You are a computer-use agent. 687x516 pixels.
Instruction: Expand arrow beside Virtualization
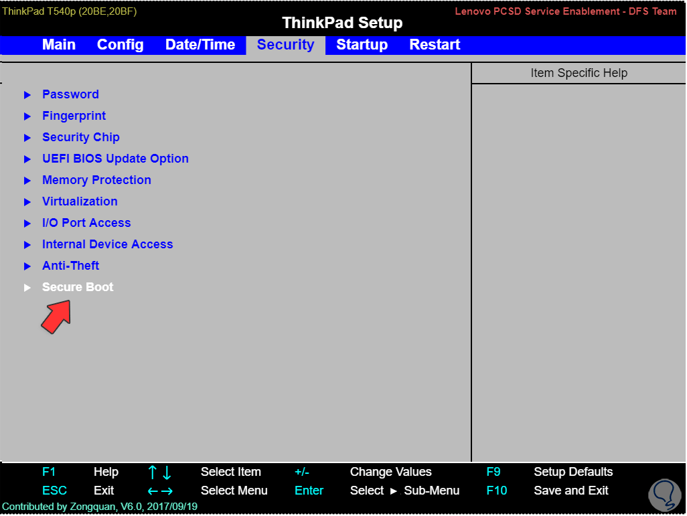(27, 202)
